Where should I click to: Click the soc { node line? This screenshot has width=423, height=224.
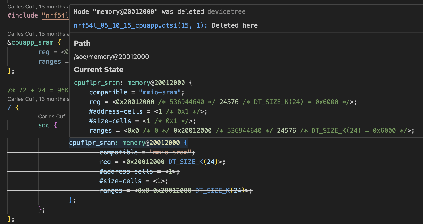(x=48, y=125)
